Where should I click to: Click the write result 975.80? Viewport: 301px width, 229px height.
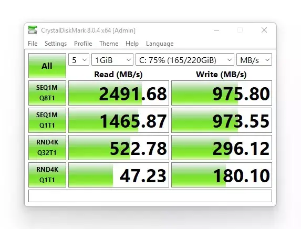222,93
